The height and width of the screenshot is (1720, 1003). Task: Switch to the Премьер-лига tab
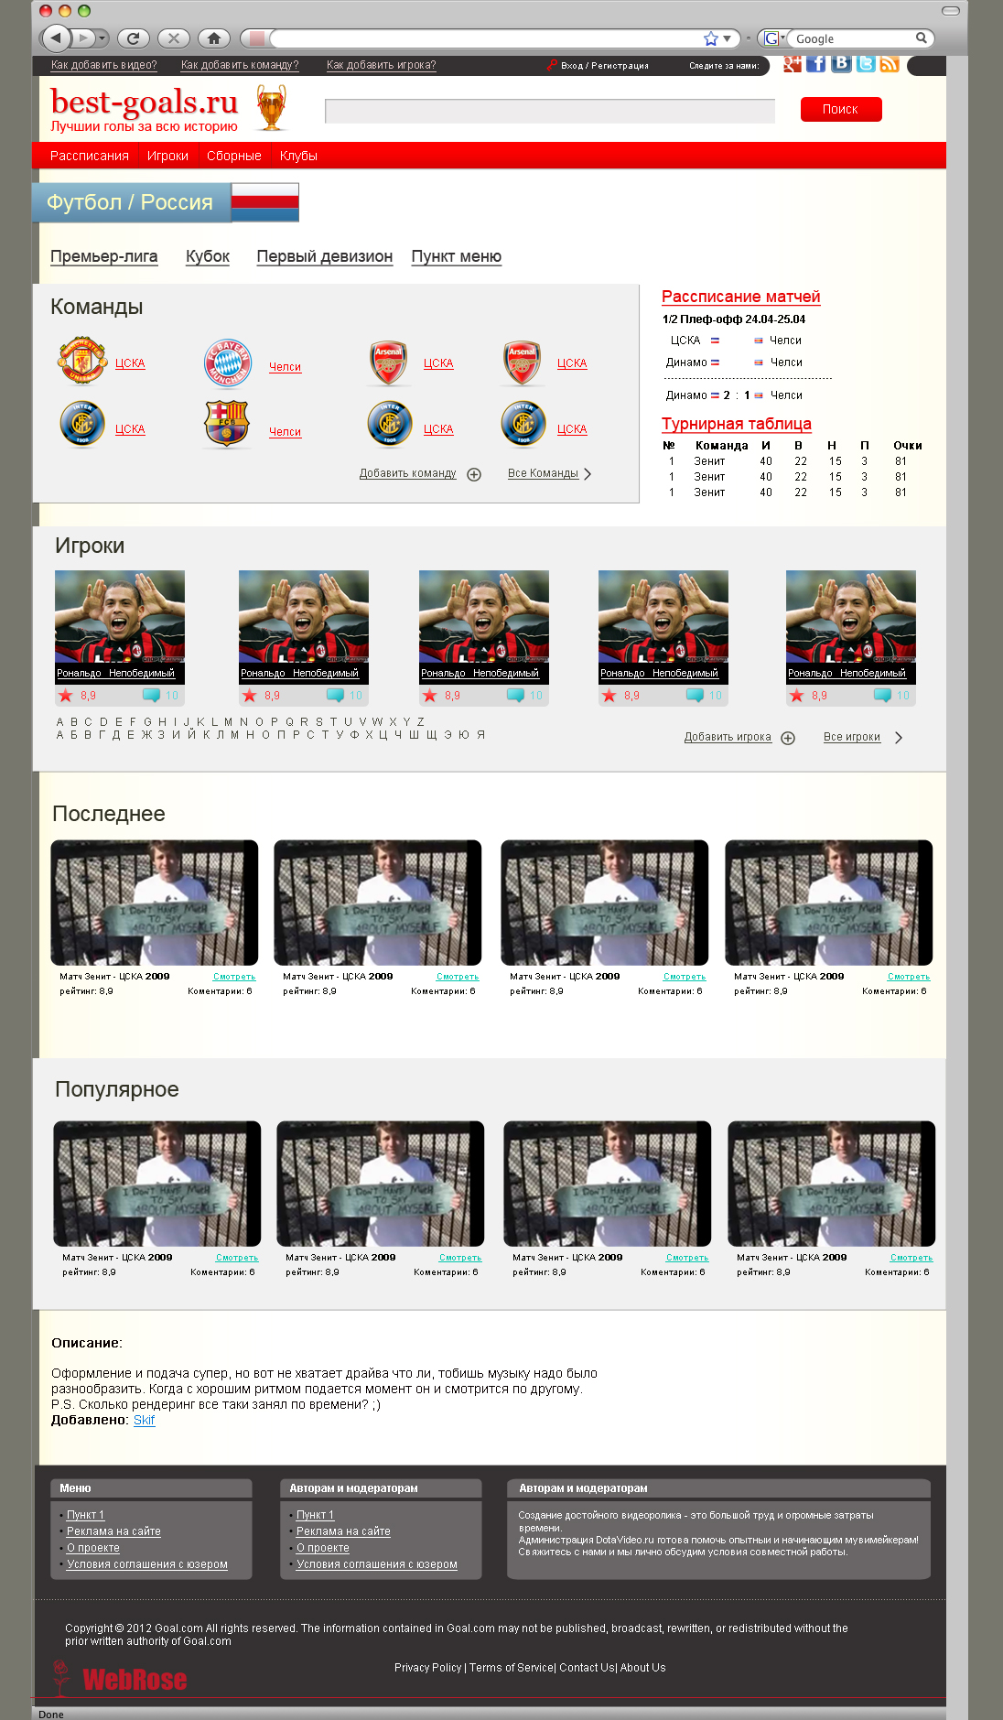(103, 256)
